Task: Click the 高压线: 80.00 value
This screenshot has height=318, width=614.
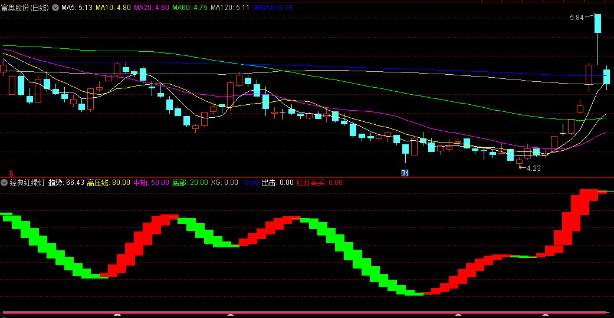Action: tap(109, 183)
